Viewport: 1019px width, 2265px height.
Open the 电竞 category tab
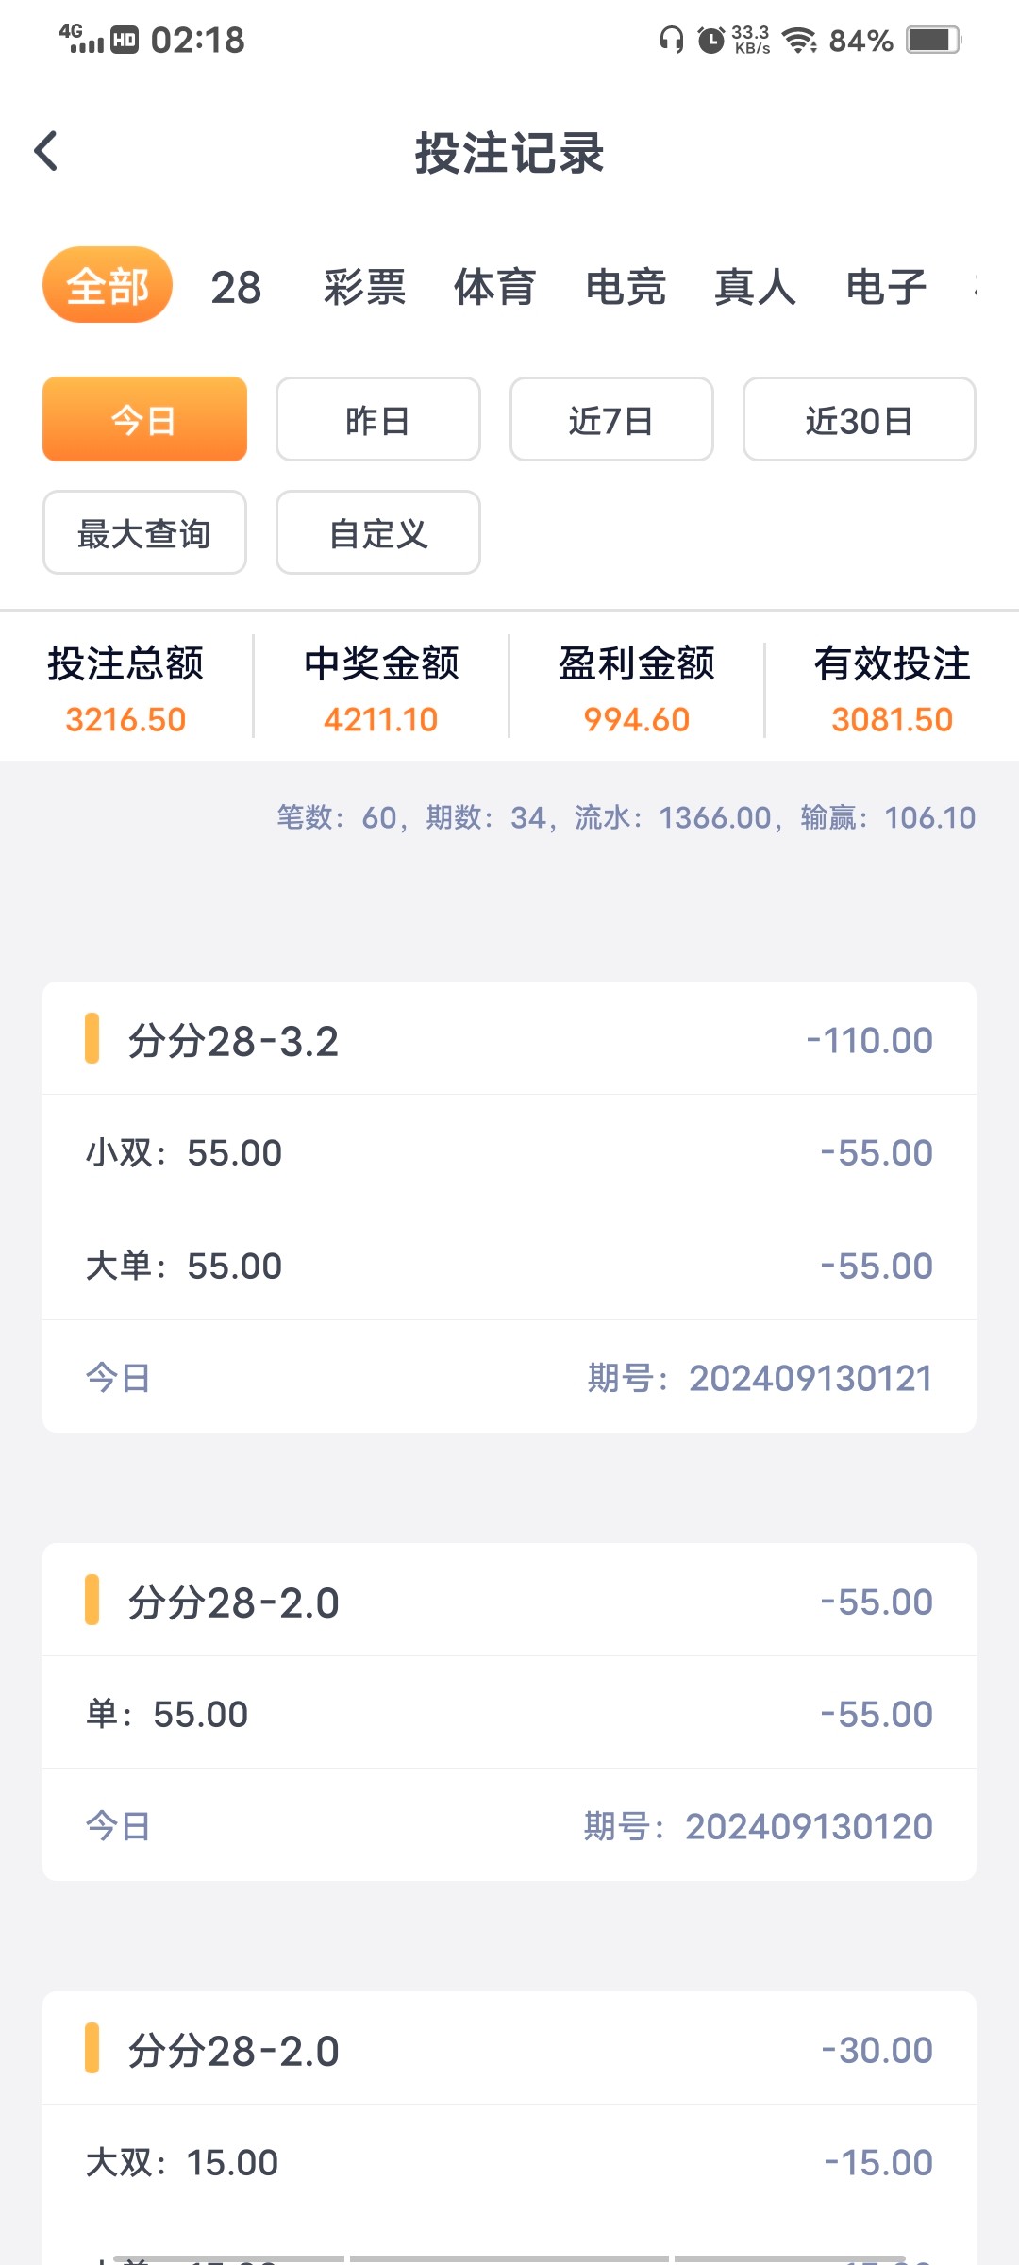point(625,287)
